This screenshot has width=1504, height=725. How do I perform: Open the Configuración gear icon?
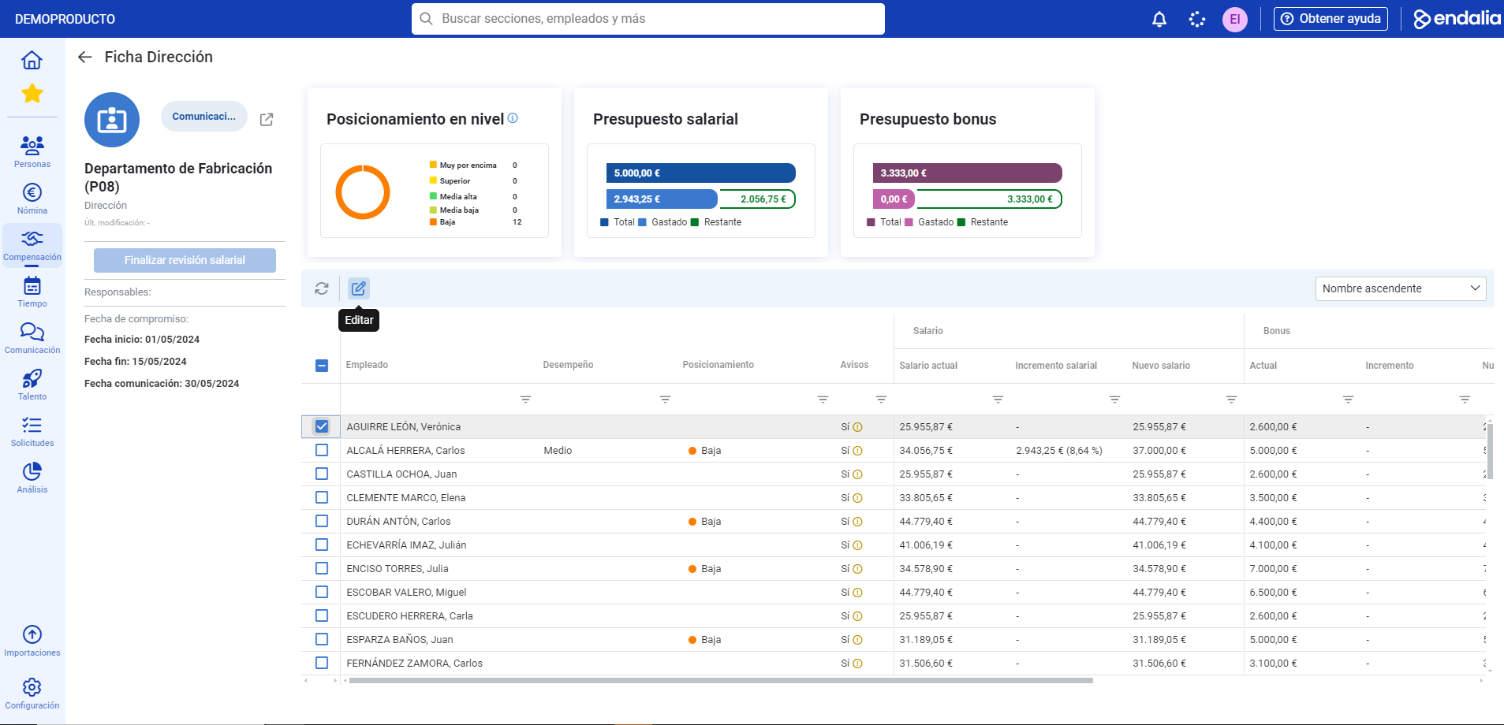click(32, 687)
